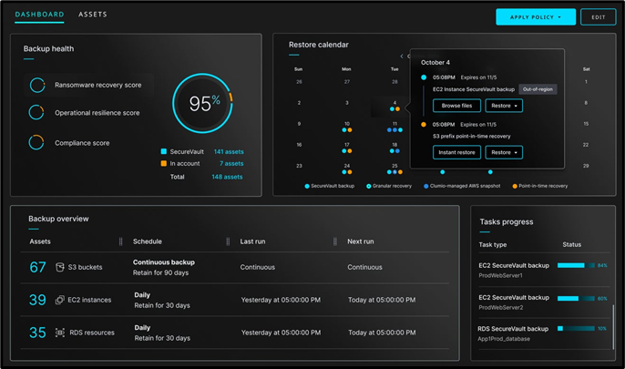The height and width of the screenshot is (369, 625).
Task: Click the Instant restore button
Action: click(x=456, y=152)
